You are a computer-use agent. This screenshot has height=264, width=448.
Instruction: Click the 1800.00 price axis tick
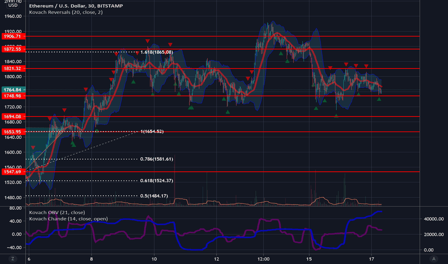13,76
